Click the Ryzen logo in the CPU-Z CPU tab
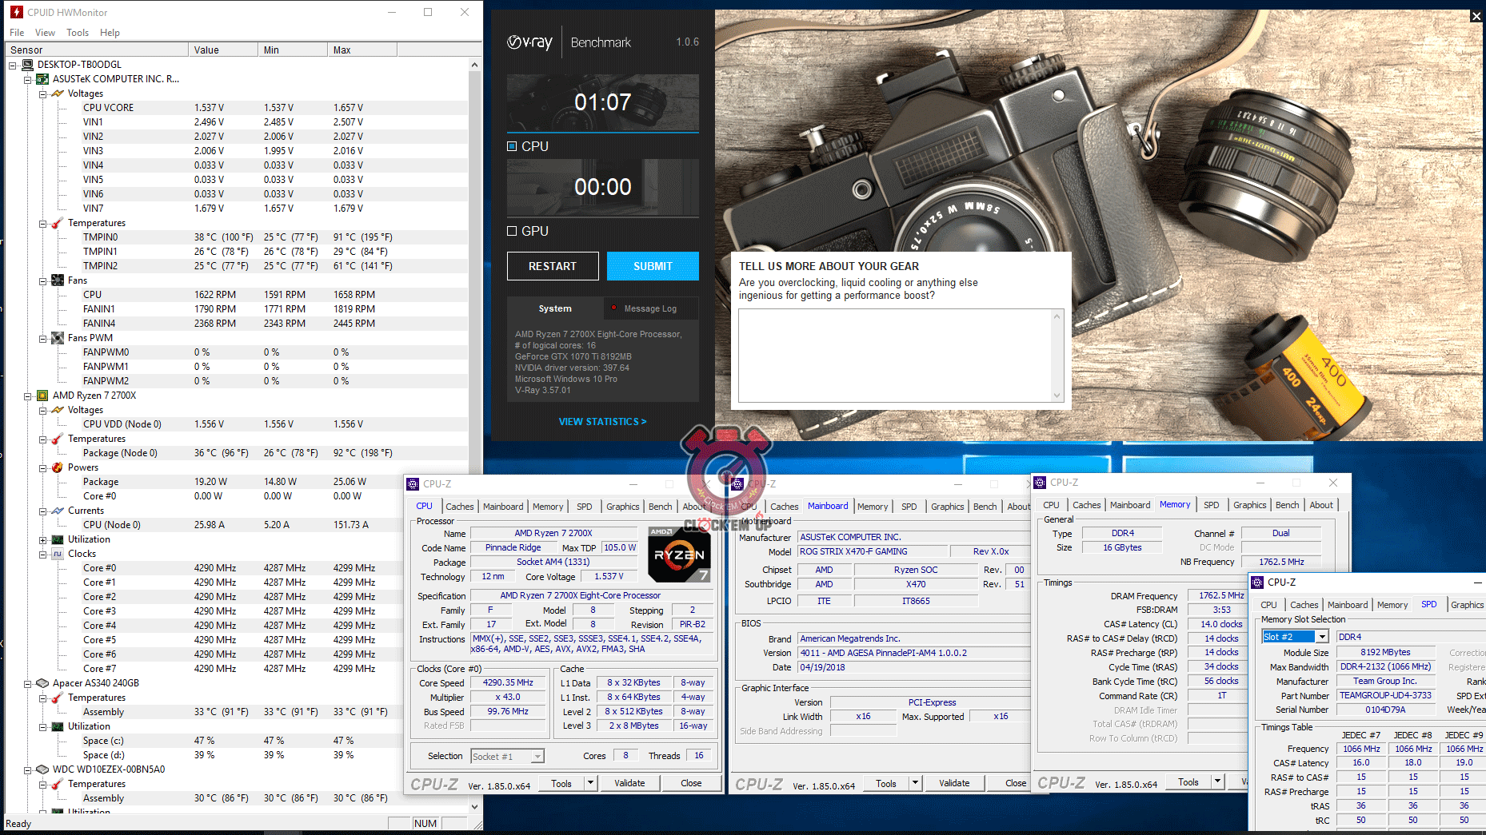The width and height of the screenshot is (1486, 835). [678, 555]
